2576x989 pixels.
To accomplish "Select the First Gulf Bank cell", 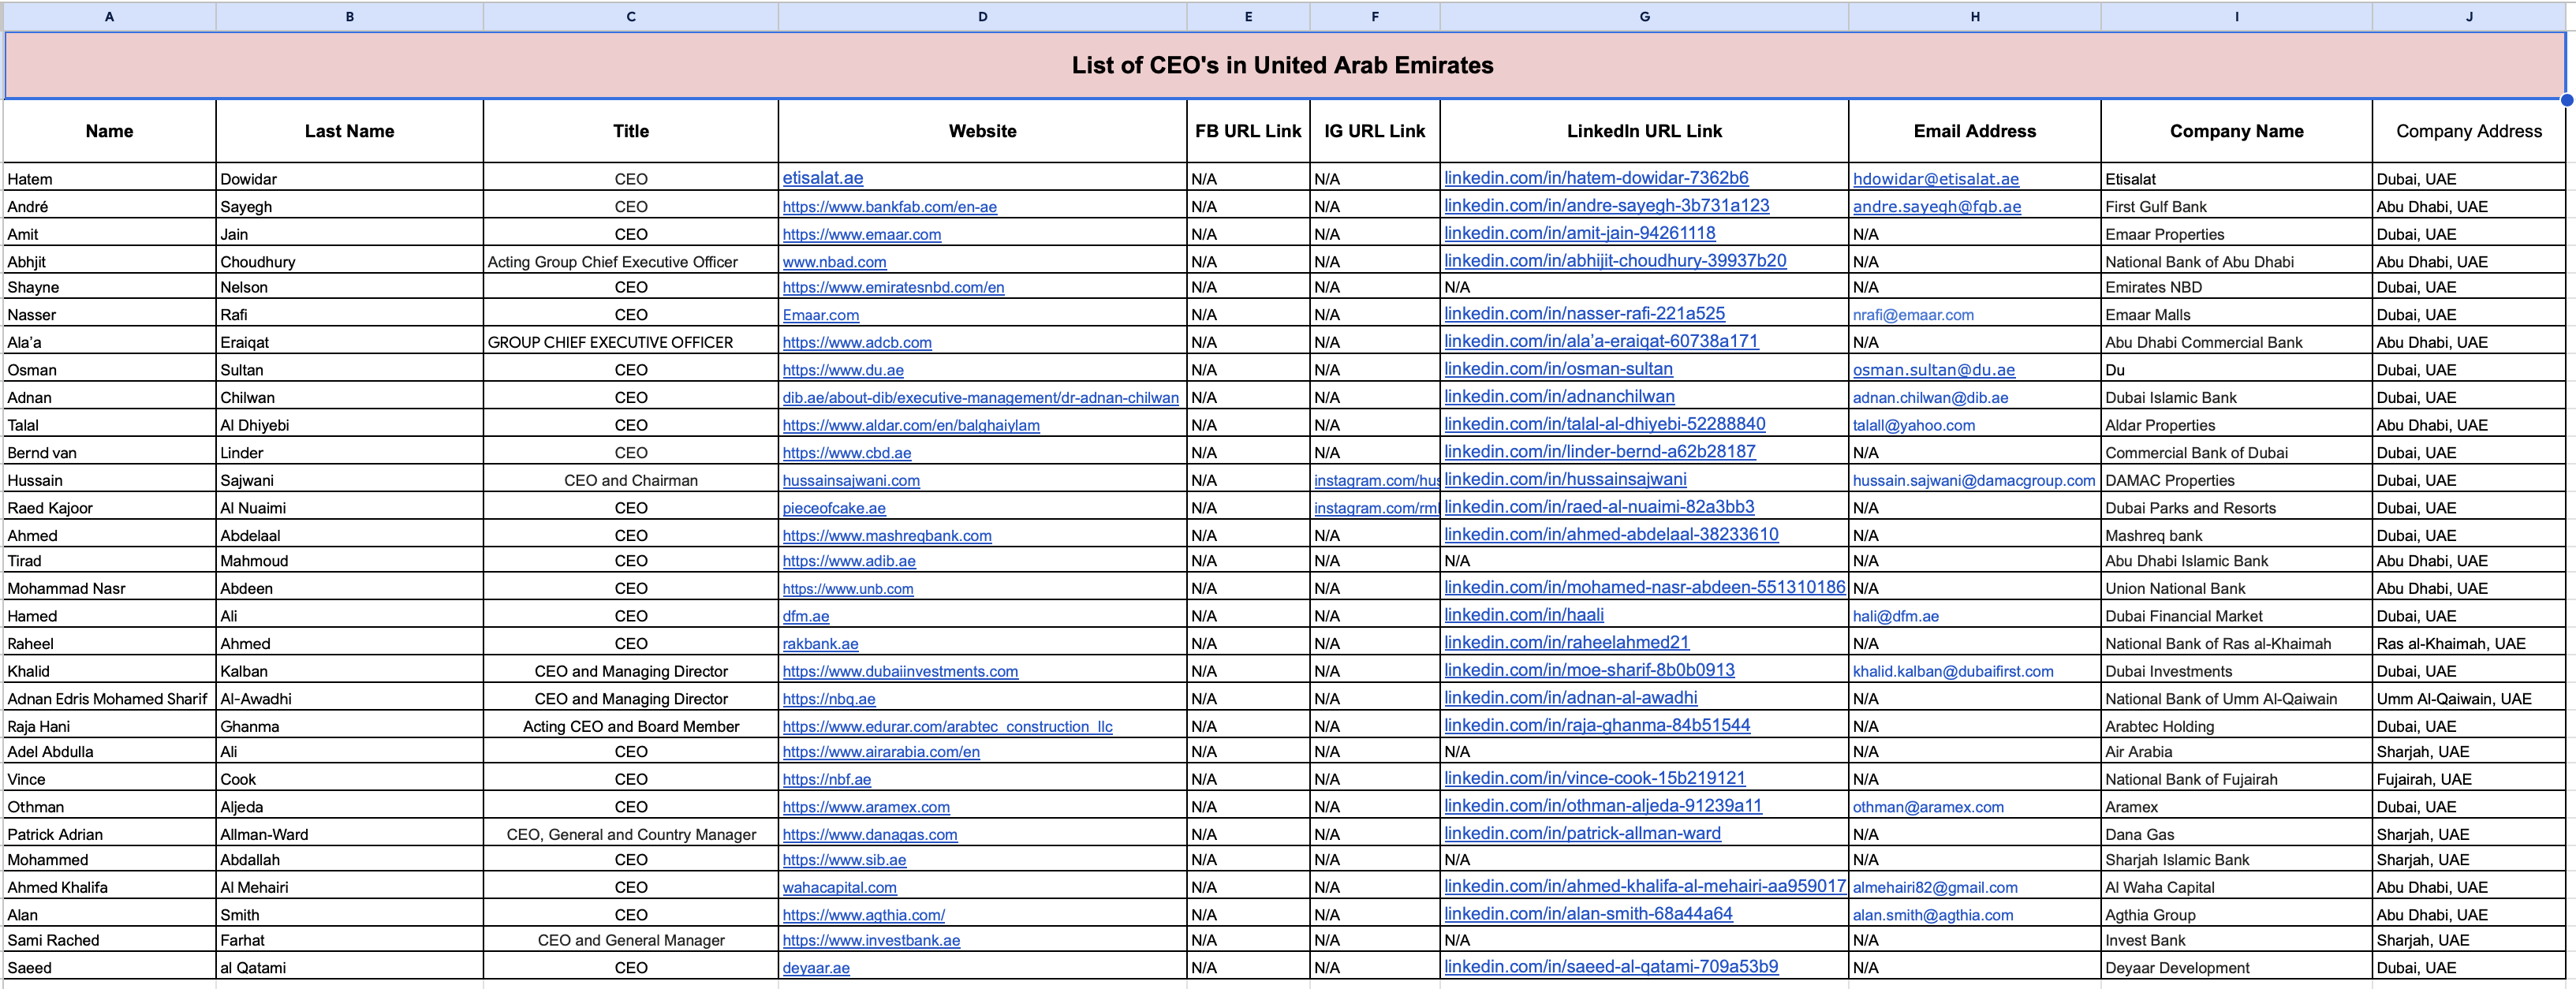I will (x=2237, y=206).
